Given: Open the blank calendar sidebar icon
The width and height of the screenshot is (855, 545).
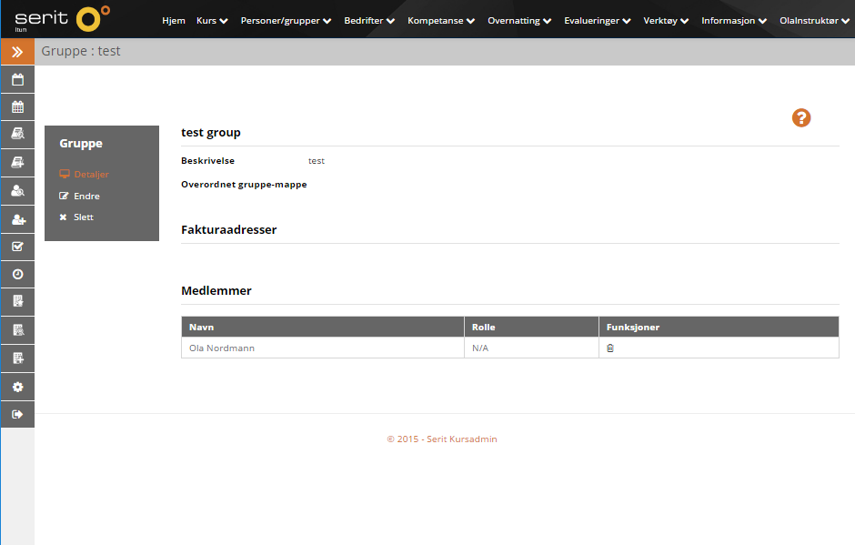Looking at the screenshot, I should click(17, 80).
